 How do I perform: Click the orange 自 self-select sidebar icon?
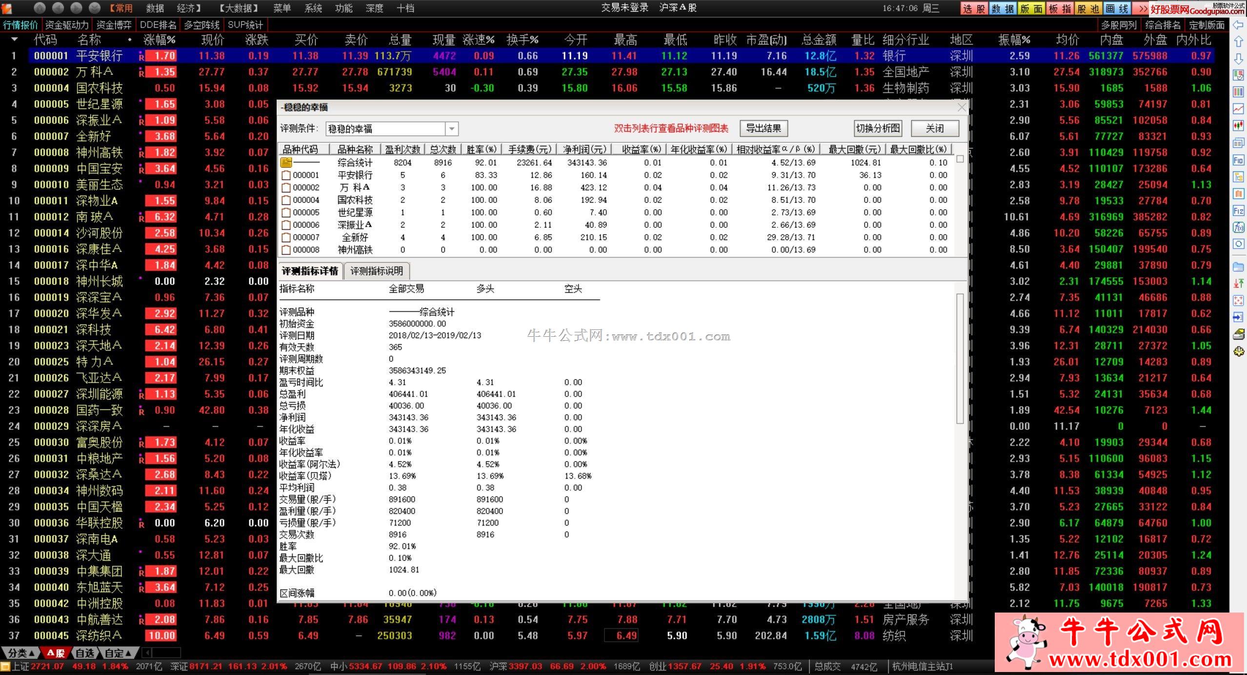[x=1238, y=194]
